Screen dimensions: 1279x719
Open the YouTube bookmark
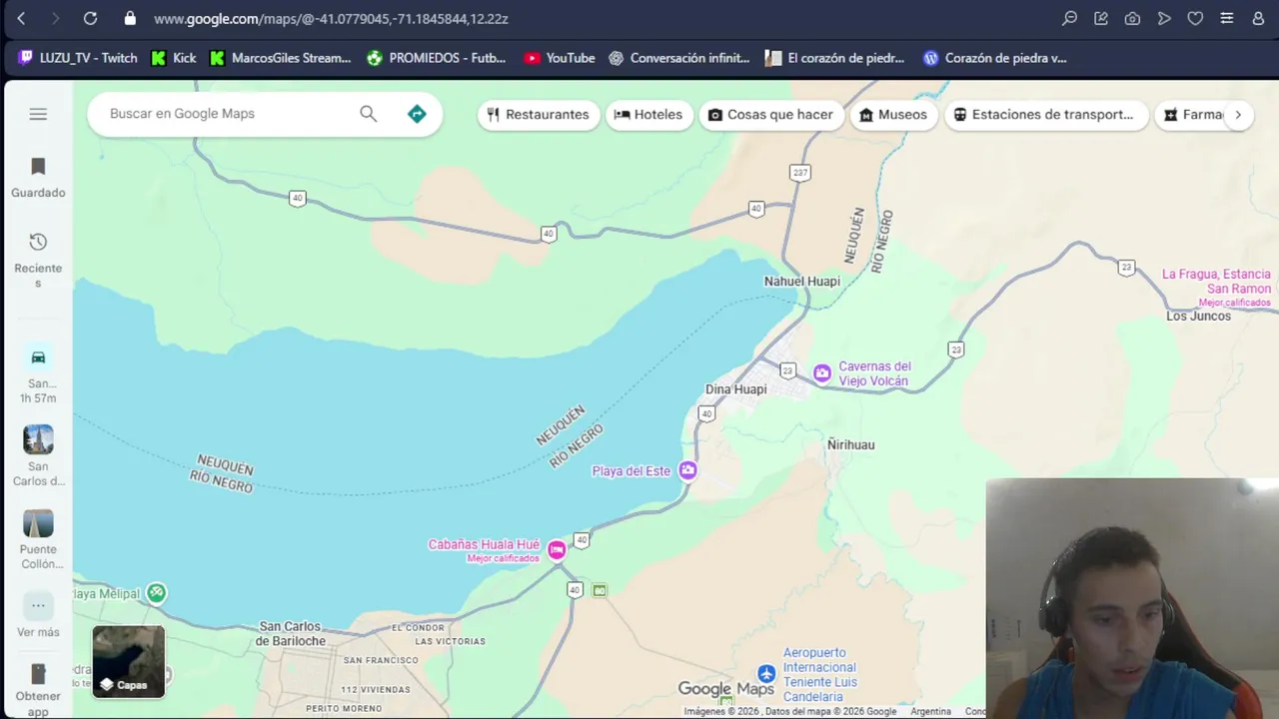560,58
